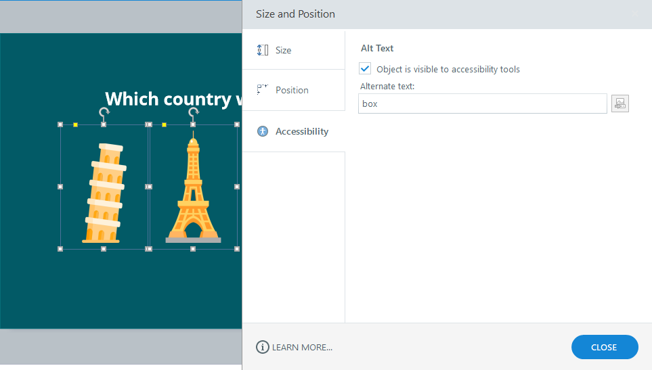Click rotate handle above the Pisa tower

[x=104, y=112]
